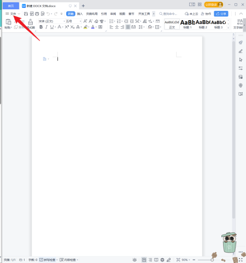
Task: Click the 分享 share button
Action: (x=221, y=14)
